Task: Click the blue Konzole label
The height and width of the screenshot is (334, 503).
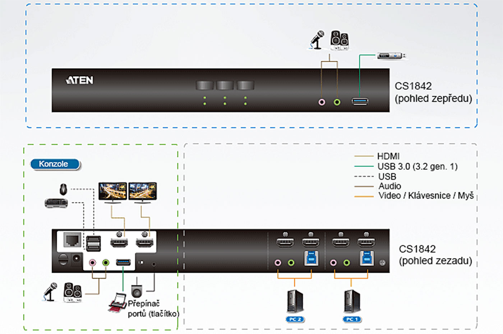Action: click(55, 164)
